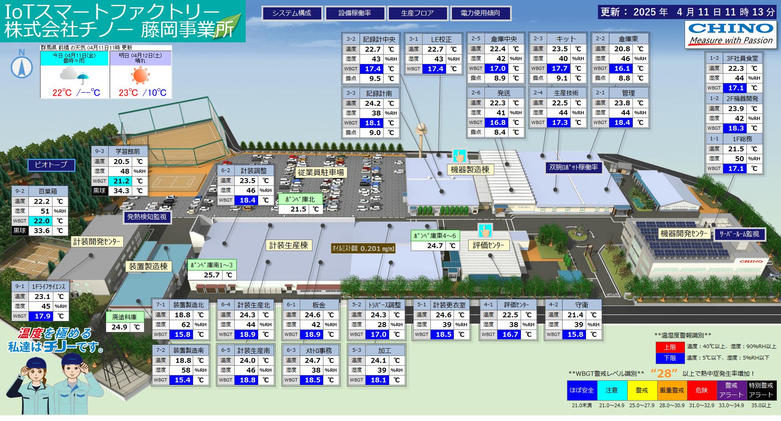Open the システム構成 tab
This screenshot has width=781, height=421.
292,13
